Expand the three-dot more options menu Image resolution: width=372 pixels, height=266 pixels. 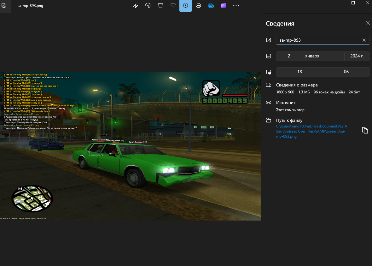click(x=236, y=5)
